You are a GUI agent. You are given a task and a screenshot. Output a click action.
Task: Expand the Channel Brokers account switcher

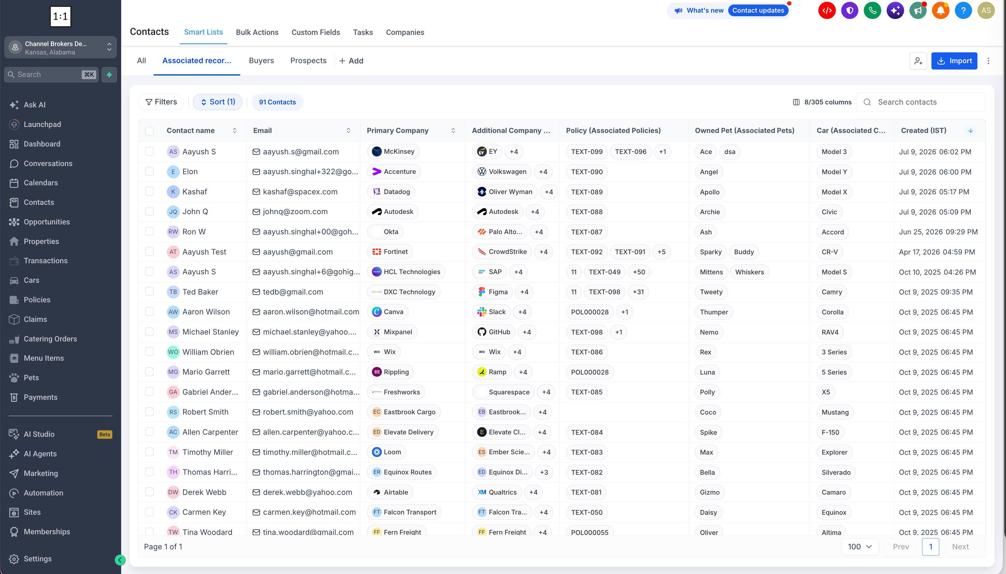[x=60, y=47]
